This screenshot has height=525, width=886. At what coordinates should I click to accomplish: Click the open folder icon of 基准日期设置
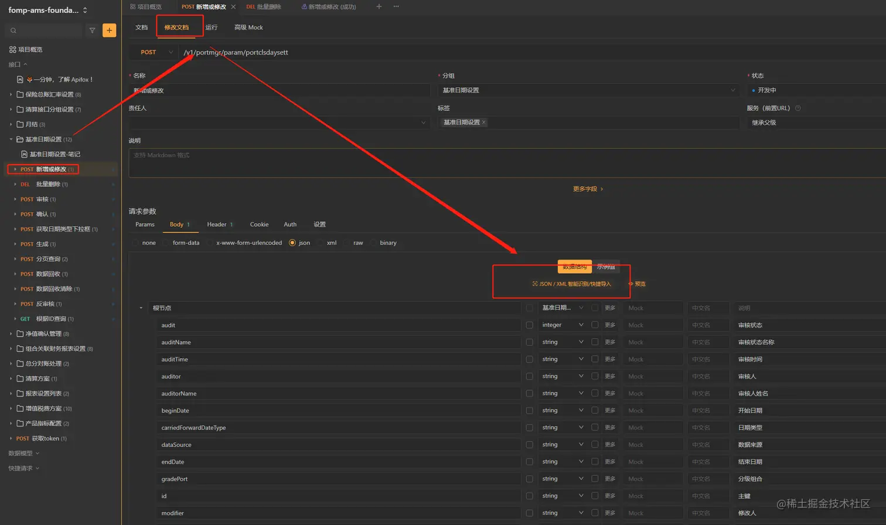pos(20,139)
